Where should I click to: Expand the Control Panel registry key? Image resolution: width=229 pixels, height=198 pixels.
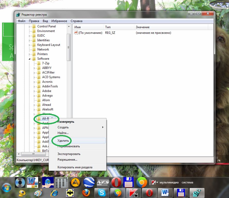29,26
